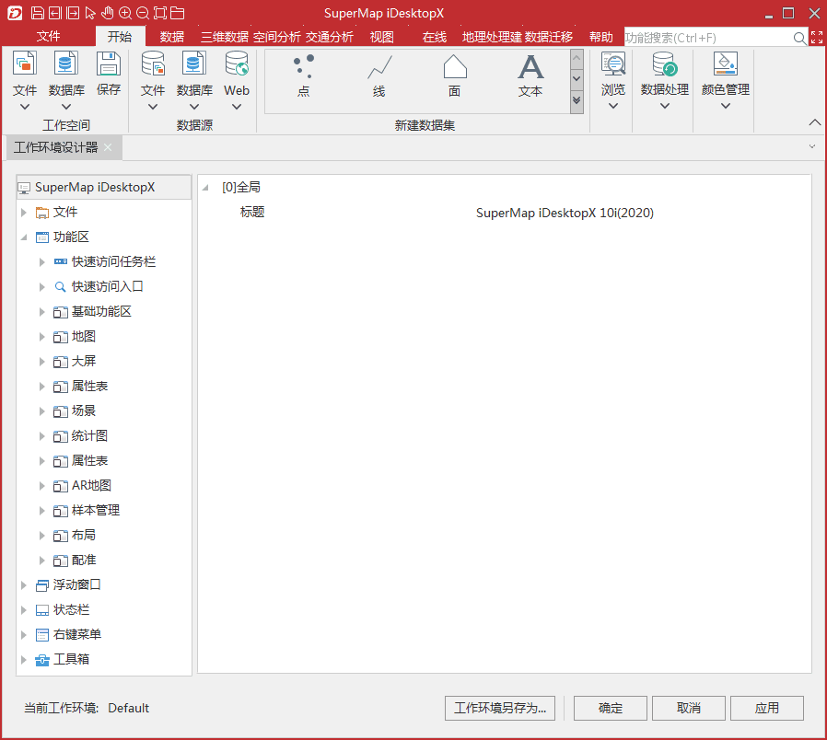Open the 文件 menu tab
This screenshot has width=827, height=740.
point(48,37)
